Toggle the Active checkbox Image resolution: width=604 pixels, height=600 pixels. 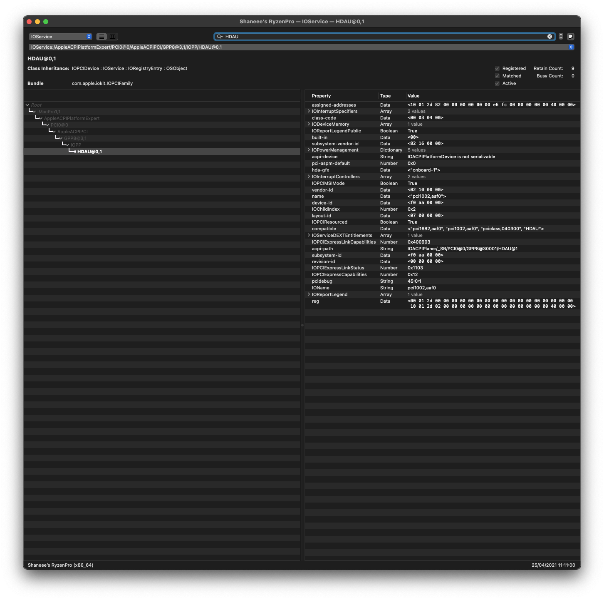pos(497,83)
